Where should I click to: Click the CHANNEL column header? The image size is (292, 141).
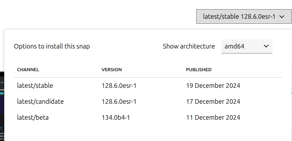tap(28, 70)
